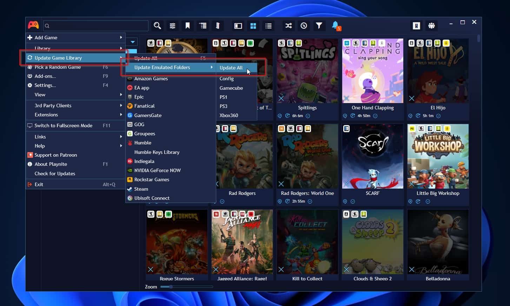Update the Ubisoft Connect library

coord(171,198)
